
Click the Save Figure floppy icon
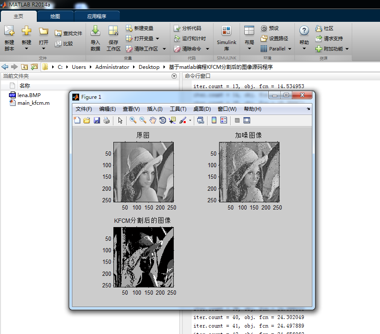(97, 120)
